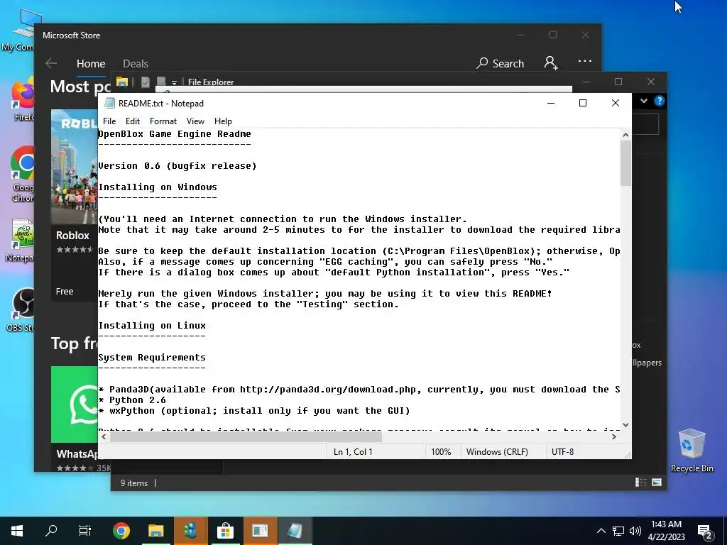Viewport: 727px width, 545px height.
Task: Switch File Explorer to large icons view
Action: pos(657,483)
